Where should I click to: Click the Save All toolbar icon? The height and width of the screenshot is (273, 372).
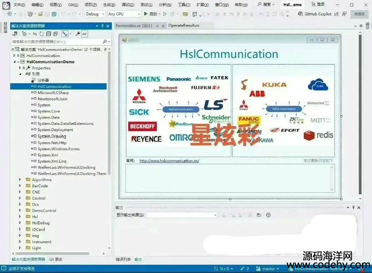(x=54, y=14)
